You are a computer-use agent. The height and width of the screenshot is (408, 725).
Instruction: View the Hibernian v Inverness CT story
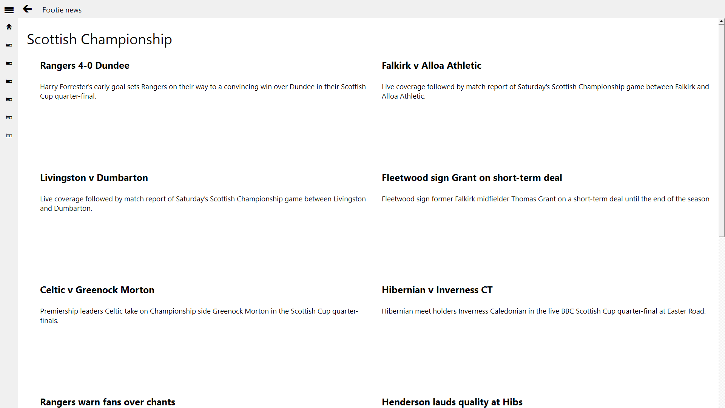[437, 290]
